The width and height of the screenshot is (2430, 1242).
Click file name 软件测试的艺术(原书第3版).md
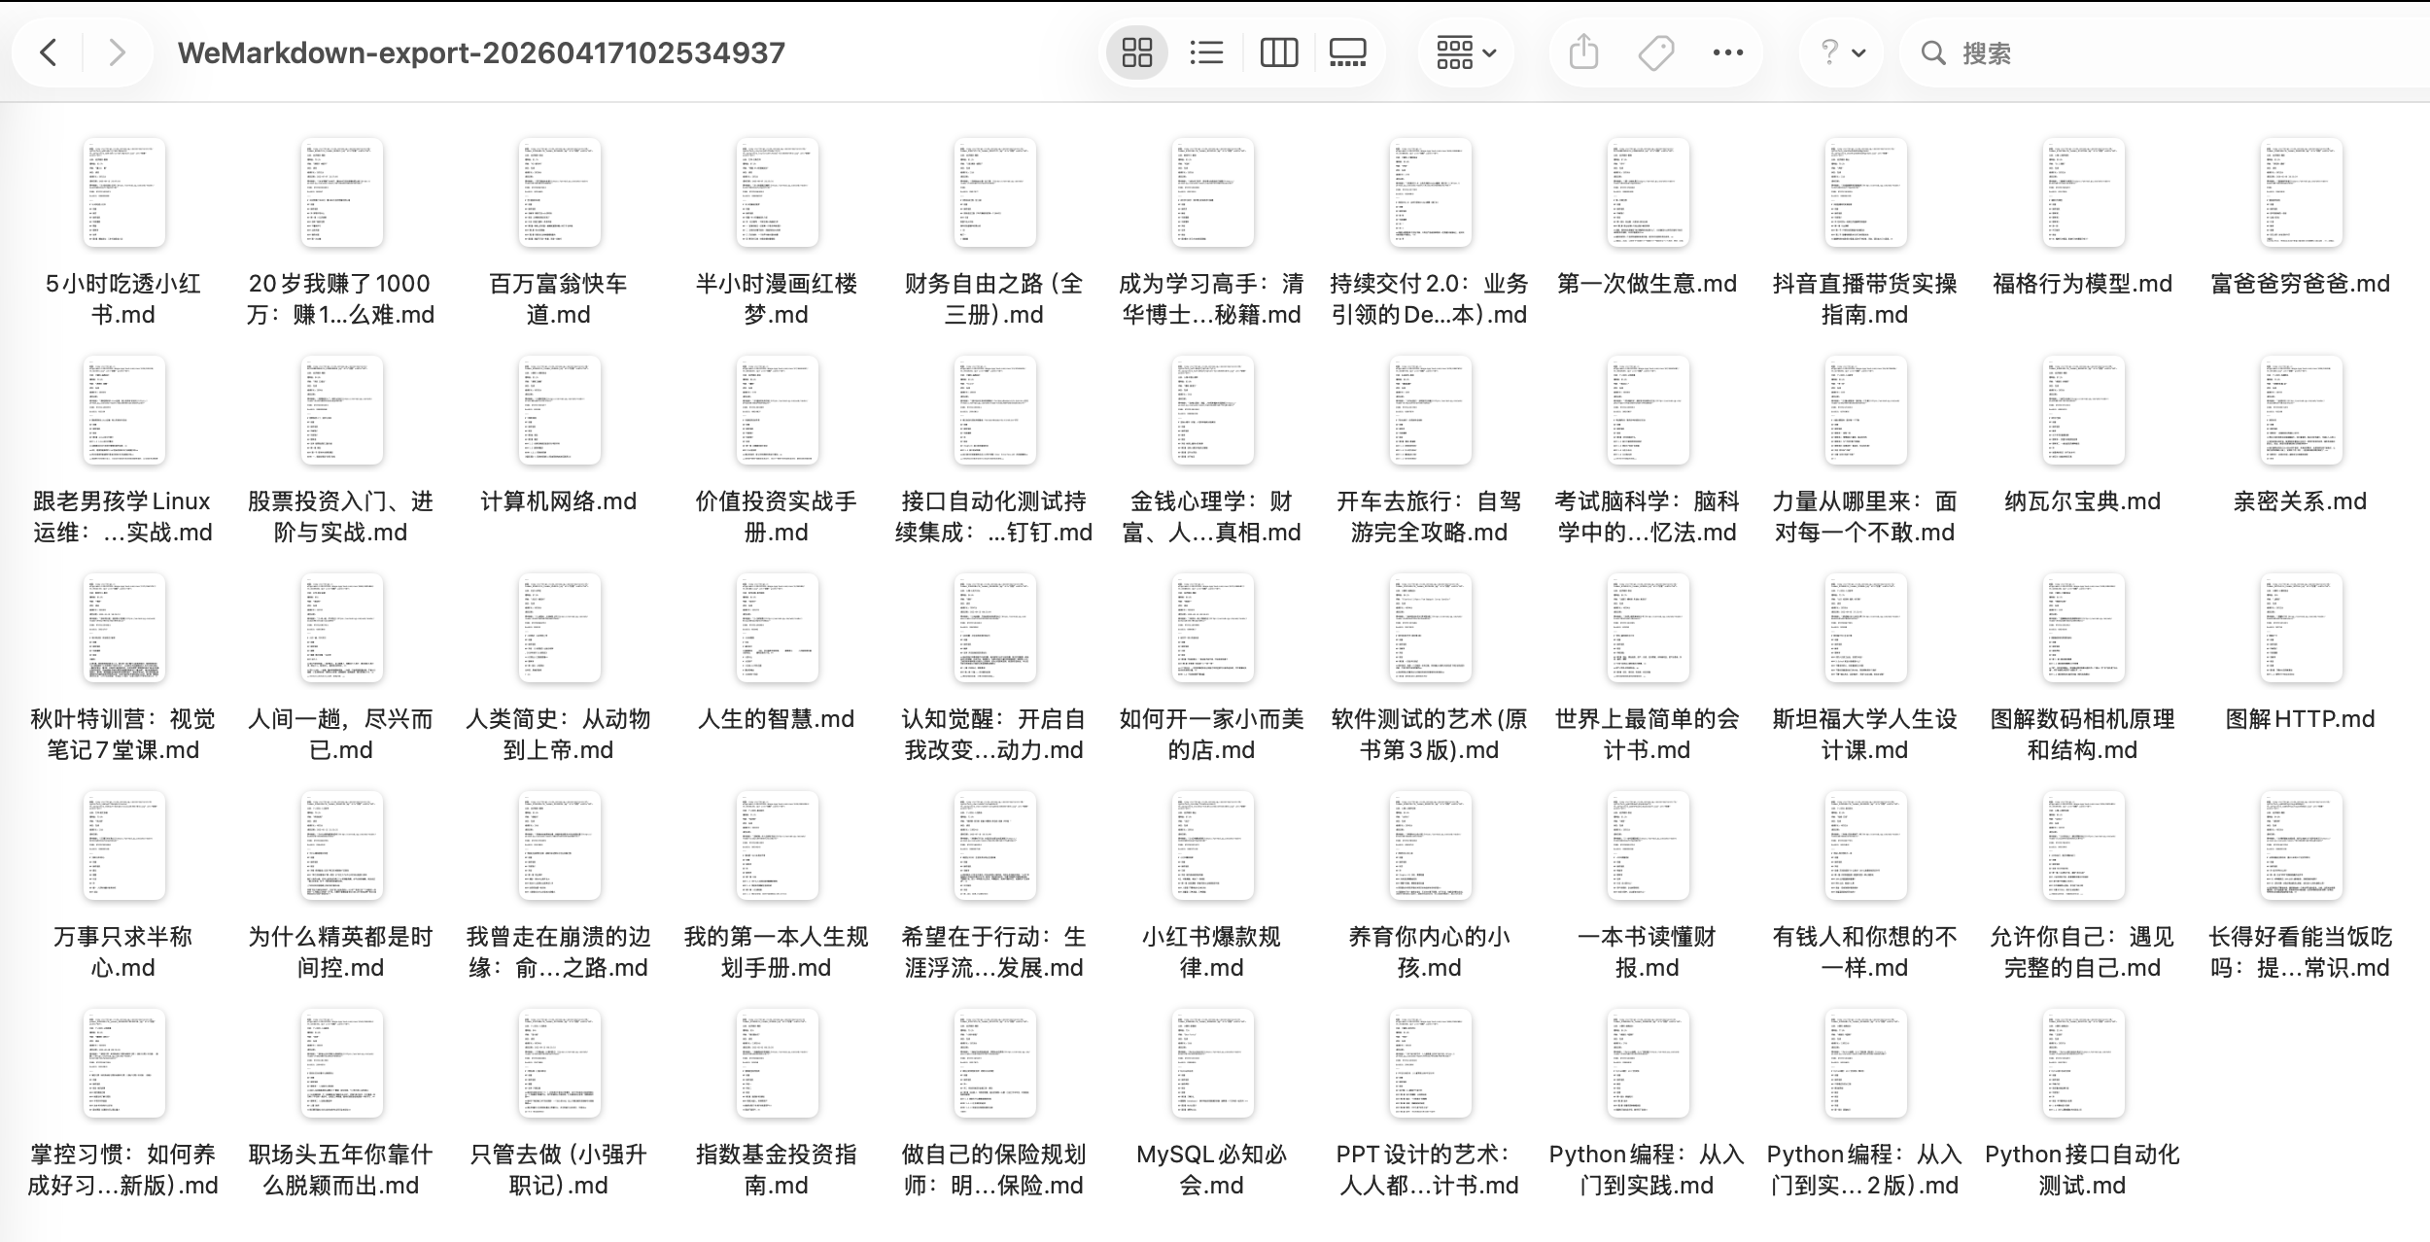[x=1430, y=735]
